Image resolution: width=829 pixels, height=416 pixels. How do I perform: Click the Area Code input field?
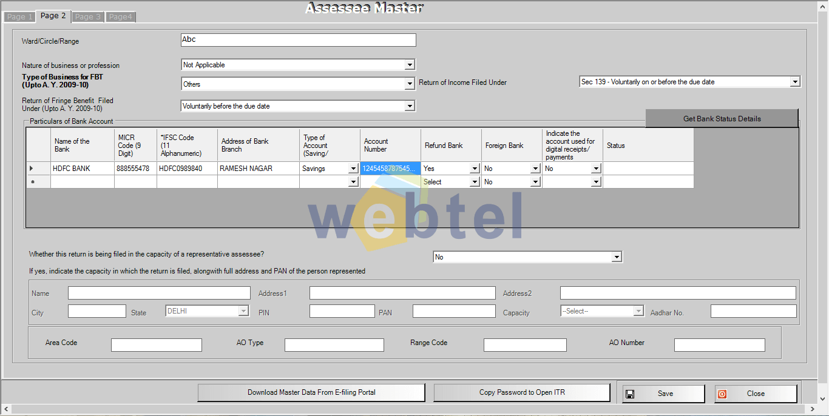point(157,345)
